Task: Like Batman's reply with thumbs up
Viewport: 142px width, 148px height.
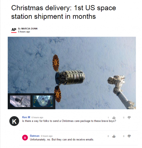Action: [x=114, y=136]
